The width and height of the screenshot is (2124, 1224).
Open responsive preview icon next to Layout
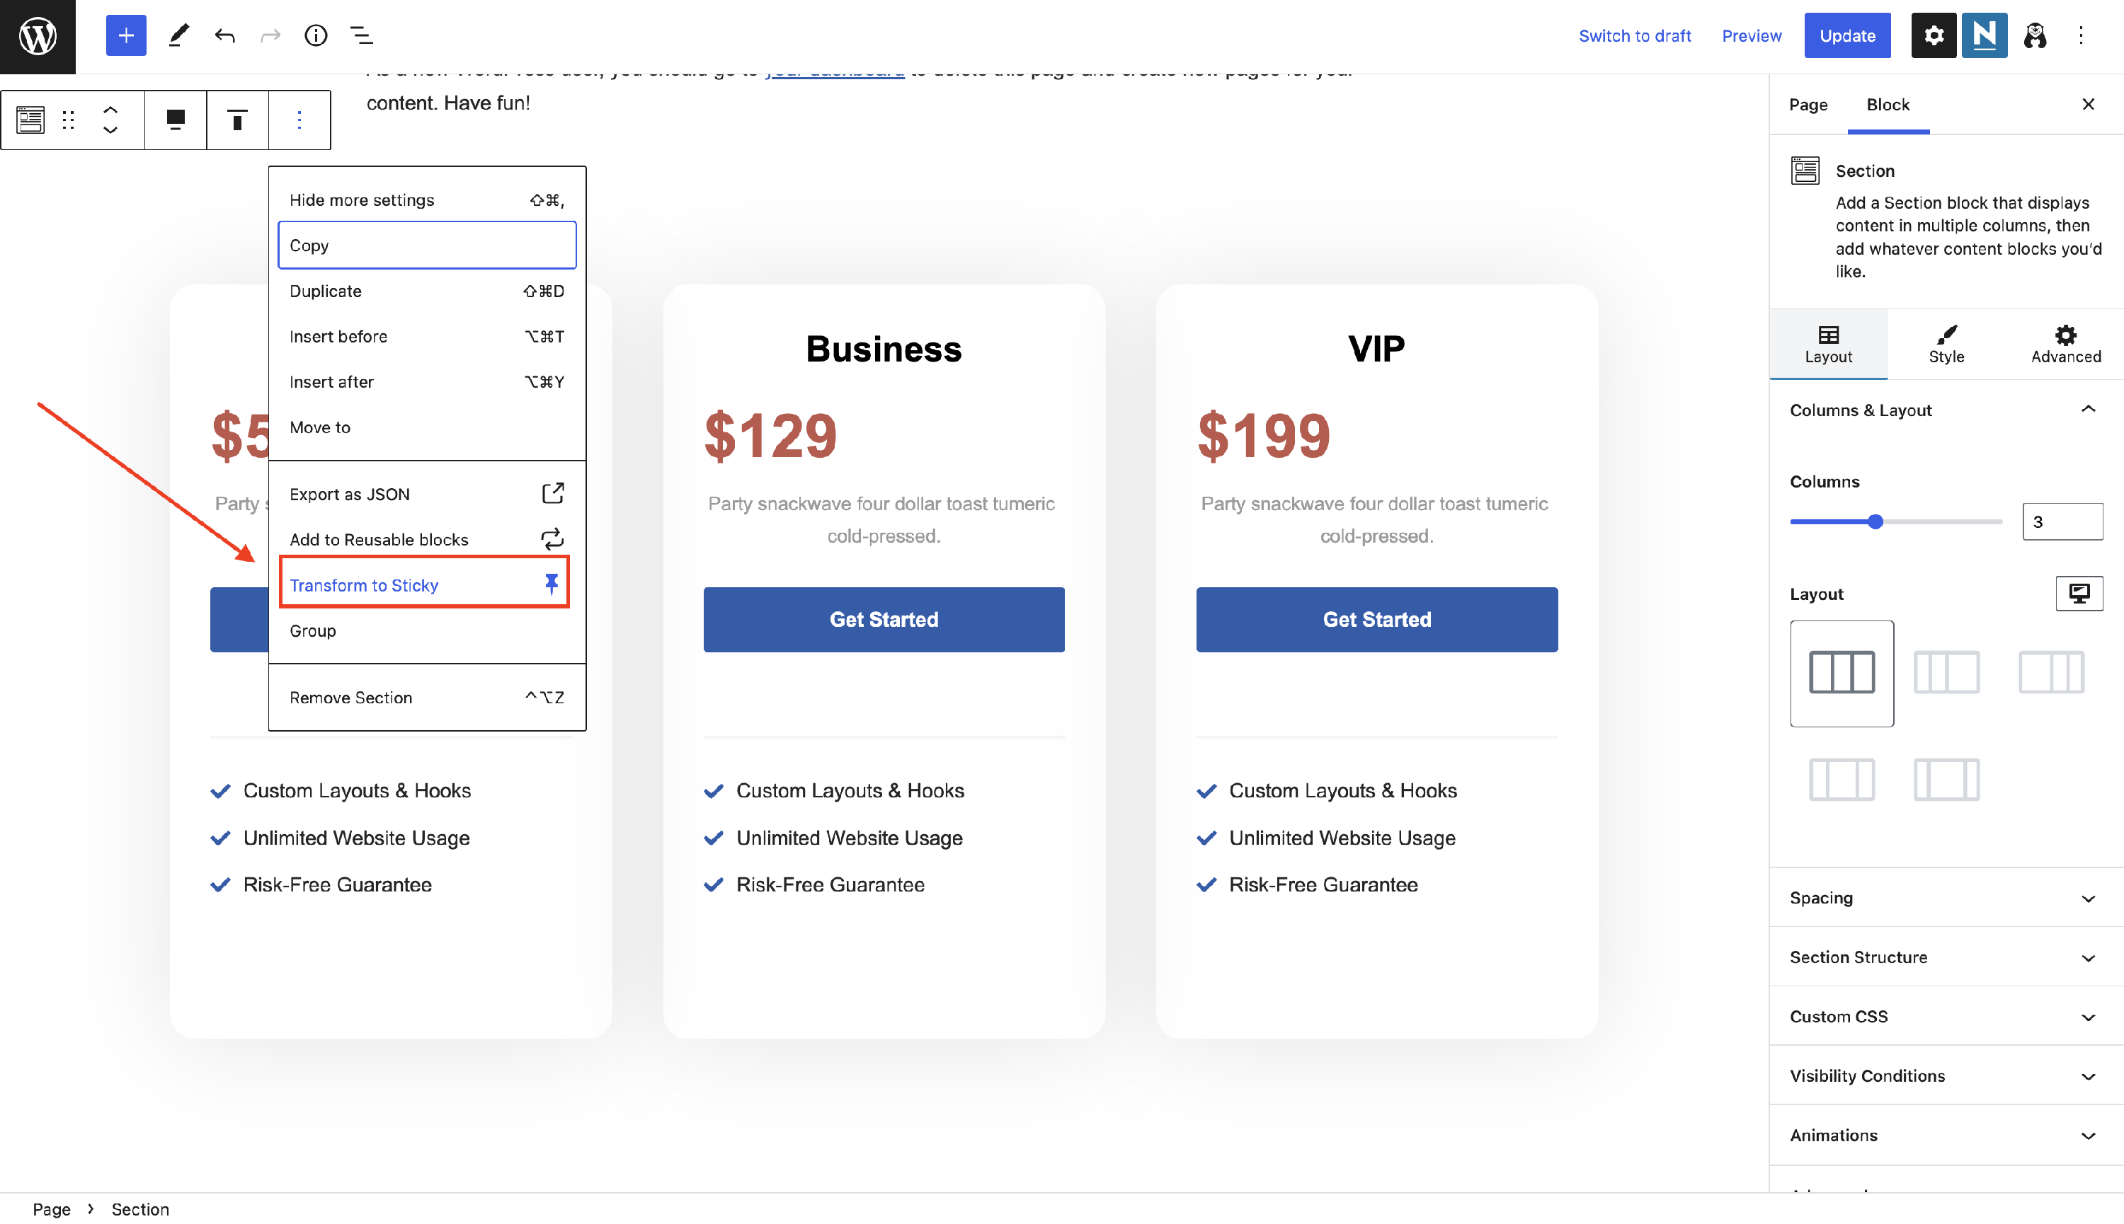(2079, 593)
